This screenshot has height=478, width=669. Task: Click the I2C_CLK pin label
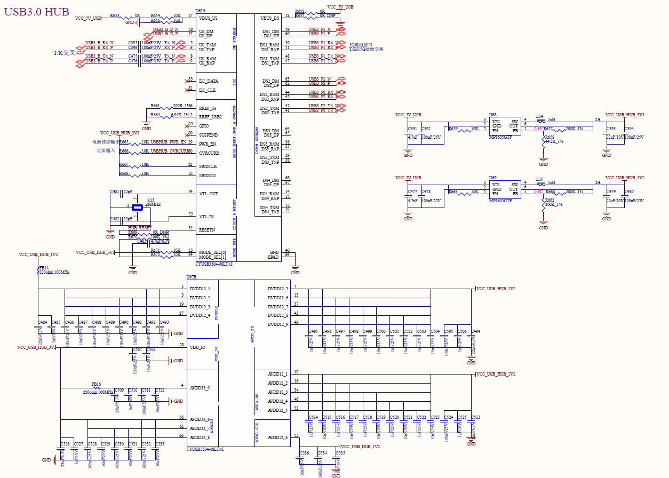(208, 91)
